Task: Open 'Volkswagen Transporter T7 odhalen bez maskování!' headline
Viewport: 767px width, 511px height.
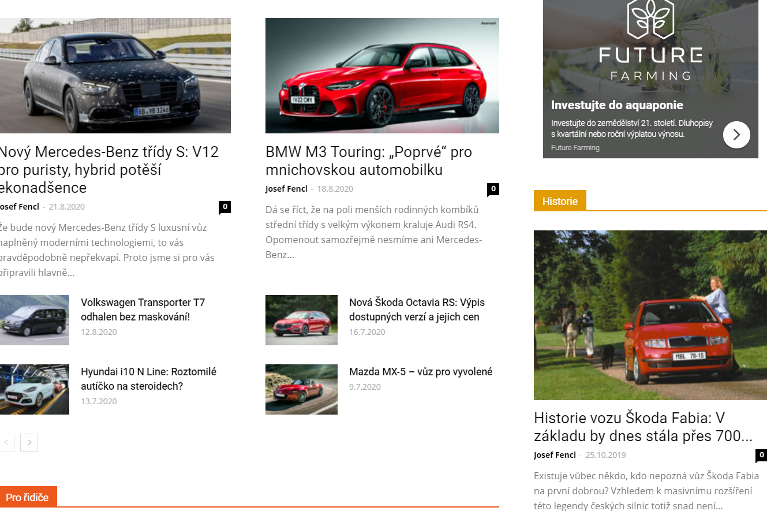Action: [x=143, y=309]
